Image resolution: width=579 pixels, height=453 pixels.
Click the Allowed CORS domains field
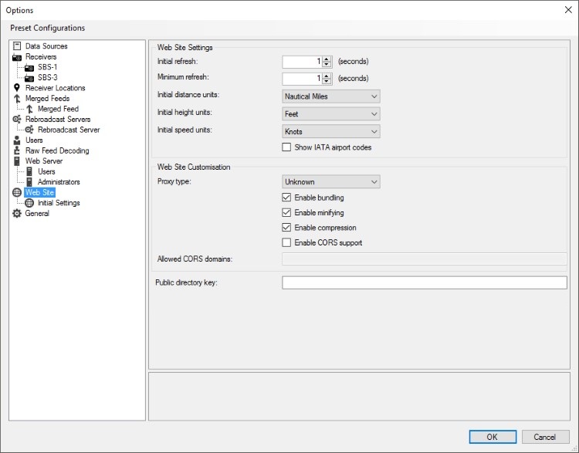pyautogui.click(x=425, y=259)
